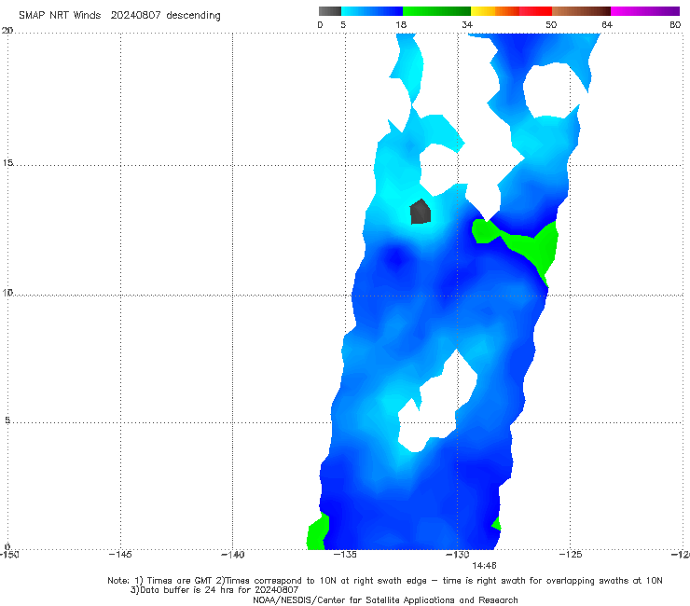Click the latitude axis label 5

point(7,420)
